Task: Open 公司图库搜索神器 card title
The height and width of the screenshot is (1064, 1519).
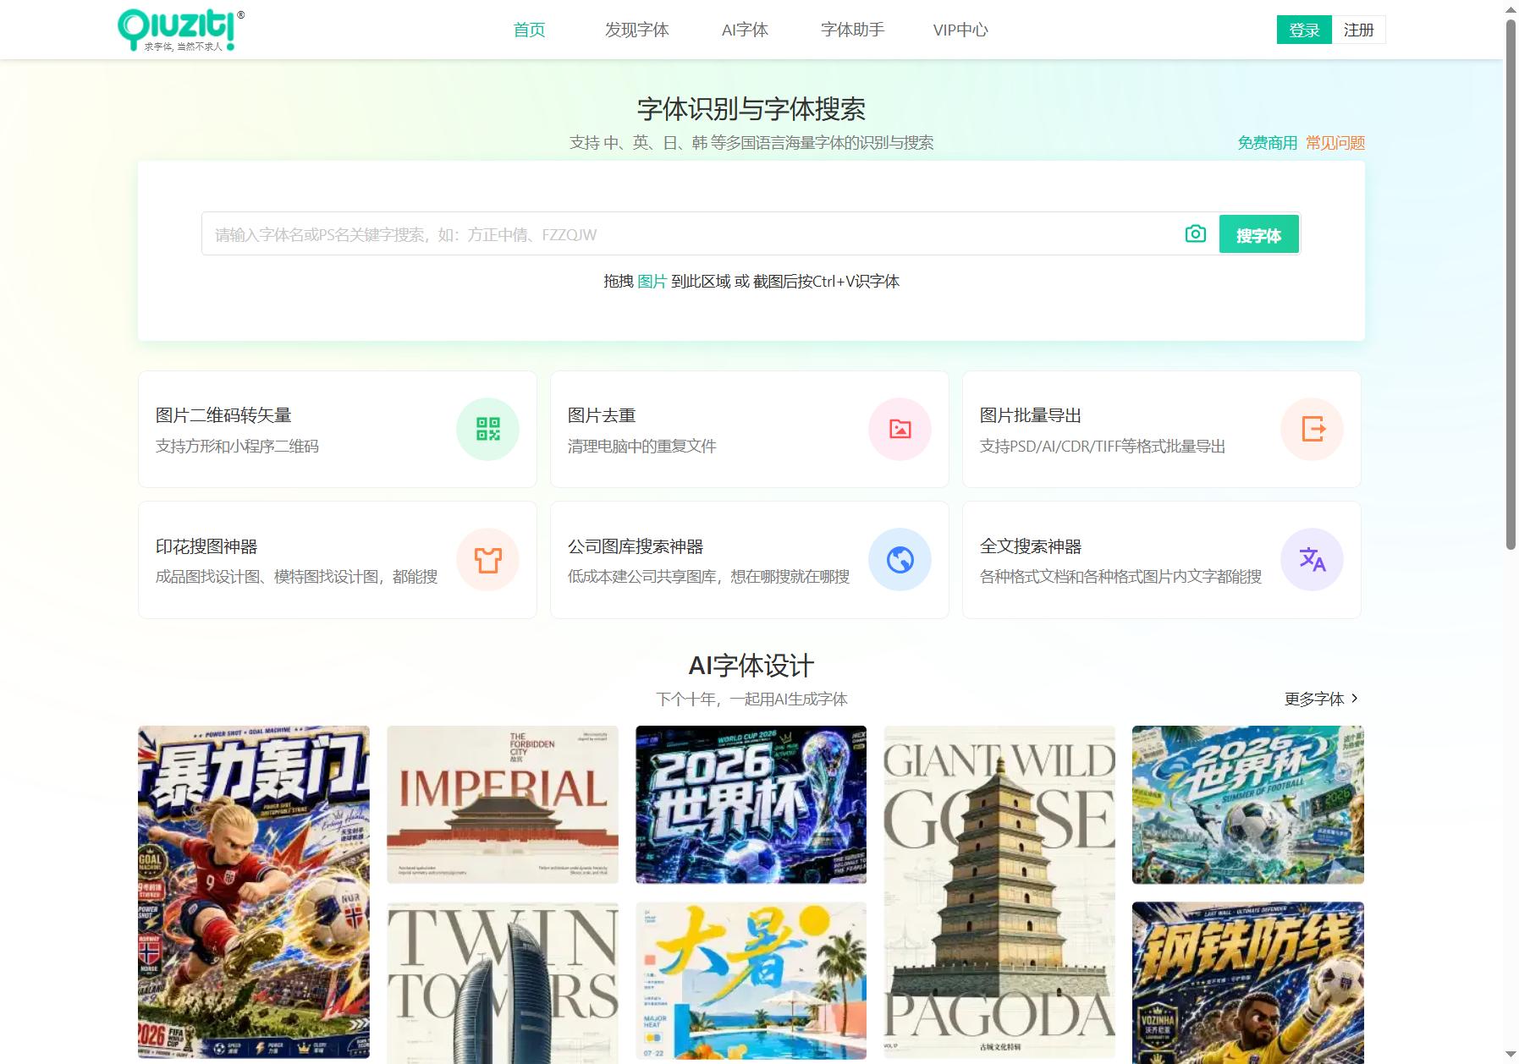Action: click(x=636, y=546)
